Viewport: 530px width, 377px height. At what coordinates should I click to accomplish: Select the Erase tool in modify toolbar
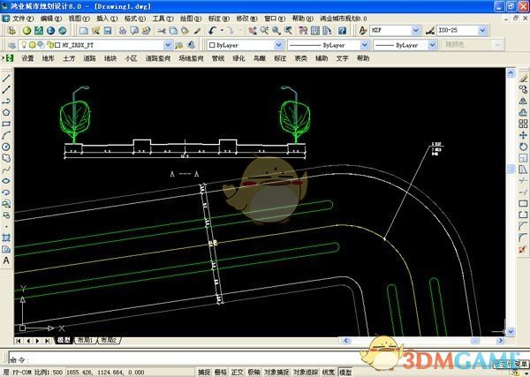point(523,79)
